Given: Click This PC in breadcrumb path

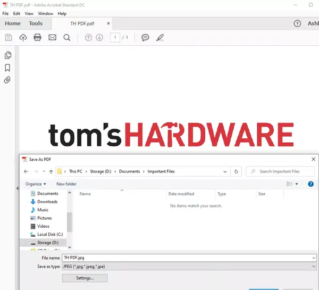Looking at the screenshot, I should (75, 171).
